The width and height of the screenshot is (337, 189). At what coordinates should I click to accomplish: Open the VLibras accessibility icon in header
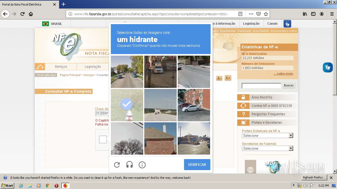click(287, 24)
